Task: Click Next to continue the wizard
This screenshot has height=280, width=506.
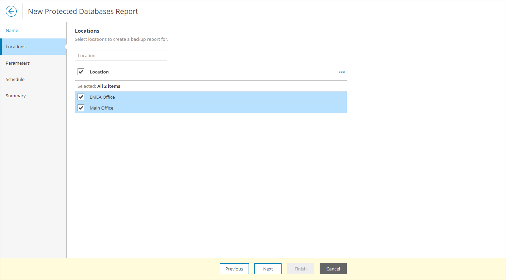Action: (268, 269)
